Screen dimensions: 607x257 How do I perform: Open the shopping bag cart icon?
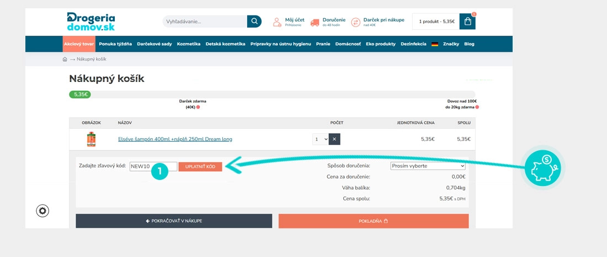467,21
